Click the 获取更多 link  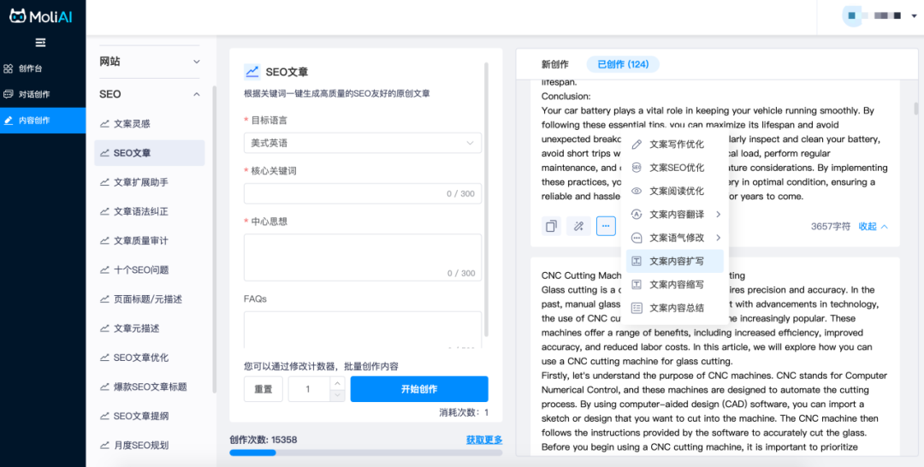point(483,440)
